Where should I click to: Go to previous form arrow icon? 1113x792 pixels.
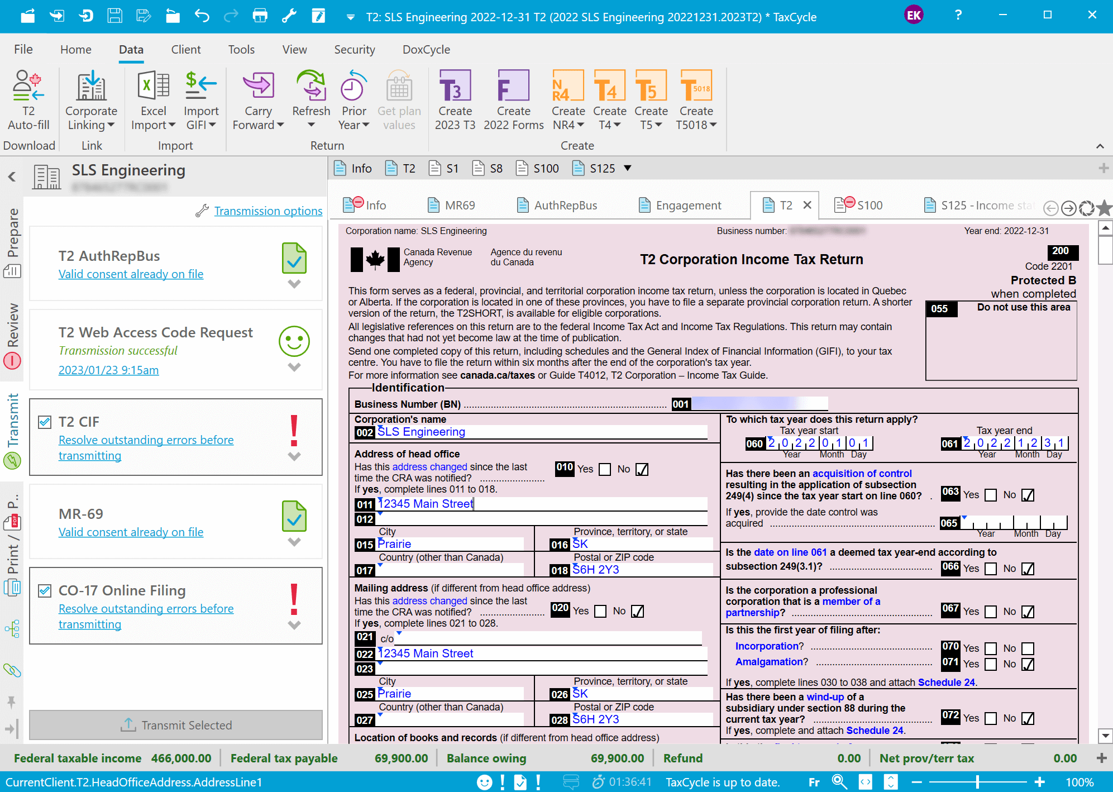click(1051, 208)
